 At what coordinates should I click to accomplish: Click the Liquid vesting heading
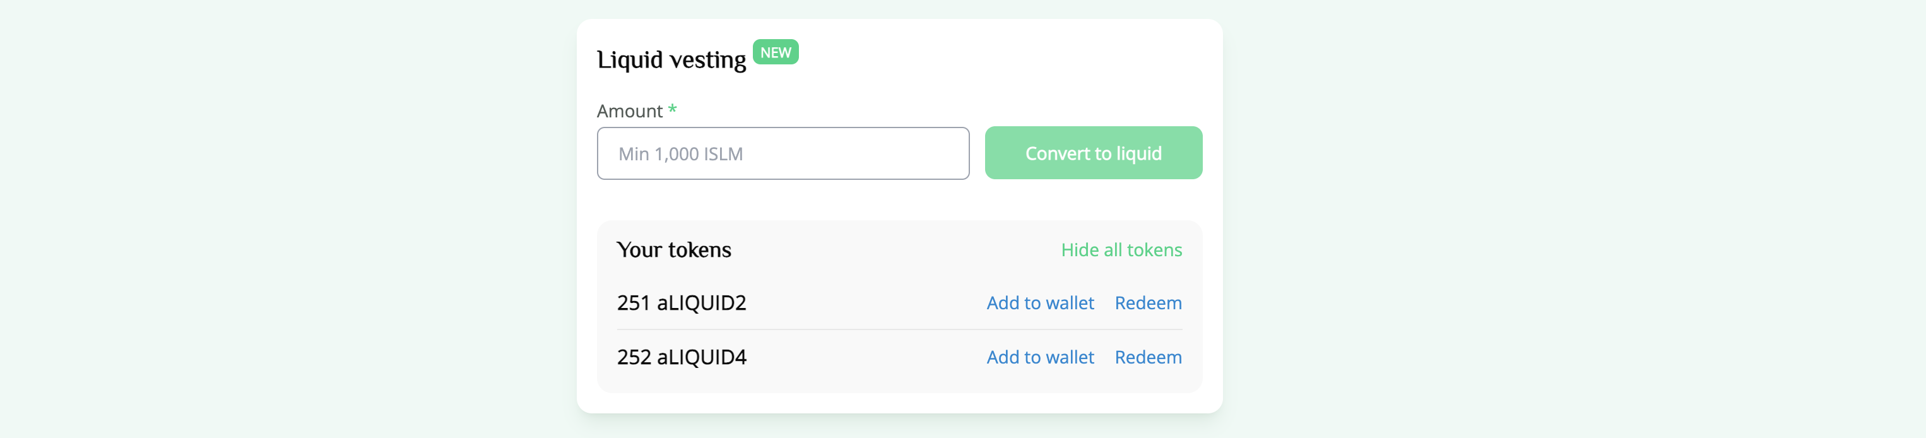[671, 60]
